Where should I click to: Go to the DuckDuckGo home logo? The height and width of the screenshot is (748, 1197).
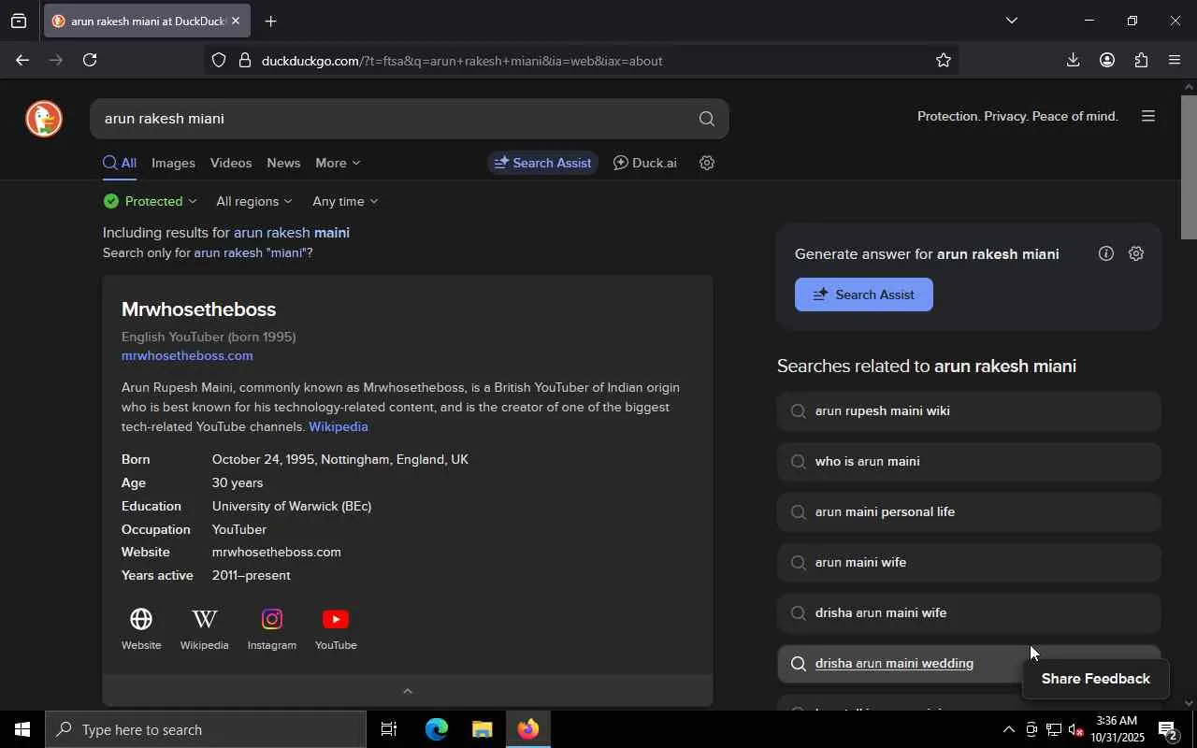[x=44, y=119]
